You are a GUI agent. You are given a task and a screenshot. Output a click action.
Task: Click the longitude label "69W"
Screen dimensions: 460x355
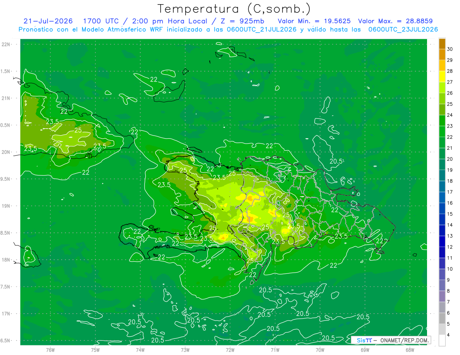tap(365, 350)
